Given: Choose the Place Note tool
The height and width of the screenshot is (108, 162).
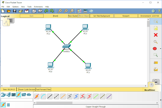Looking at the screenshot, I should point(156,28).
